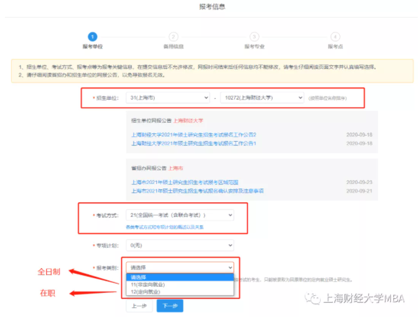Open the 专项计划 dropdown 0(无)
The width and height of the screenshot is (419, 319).
[180, 245]
